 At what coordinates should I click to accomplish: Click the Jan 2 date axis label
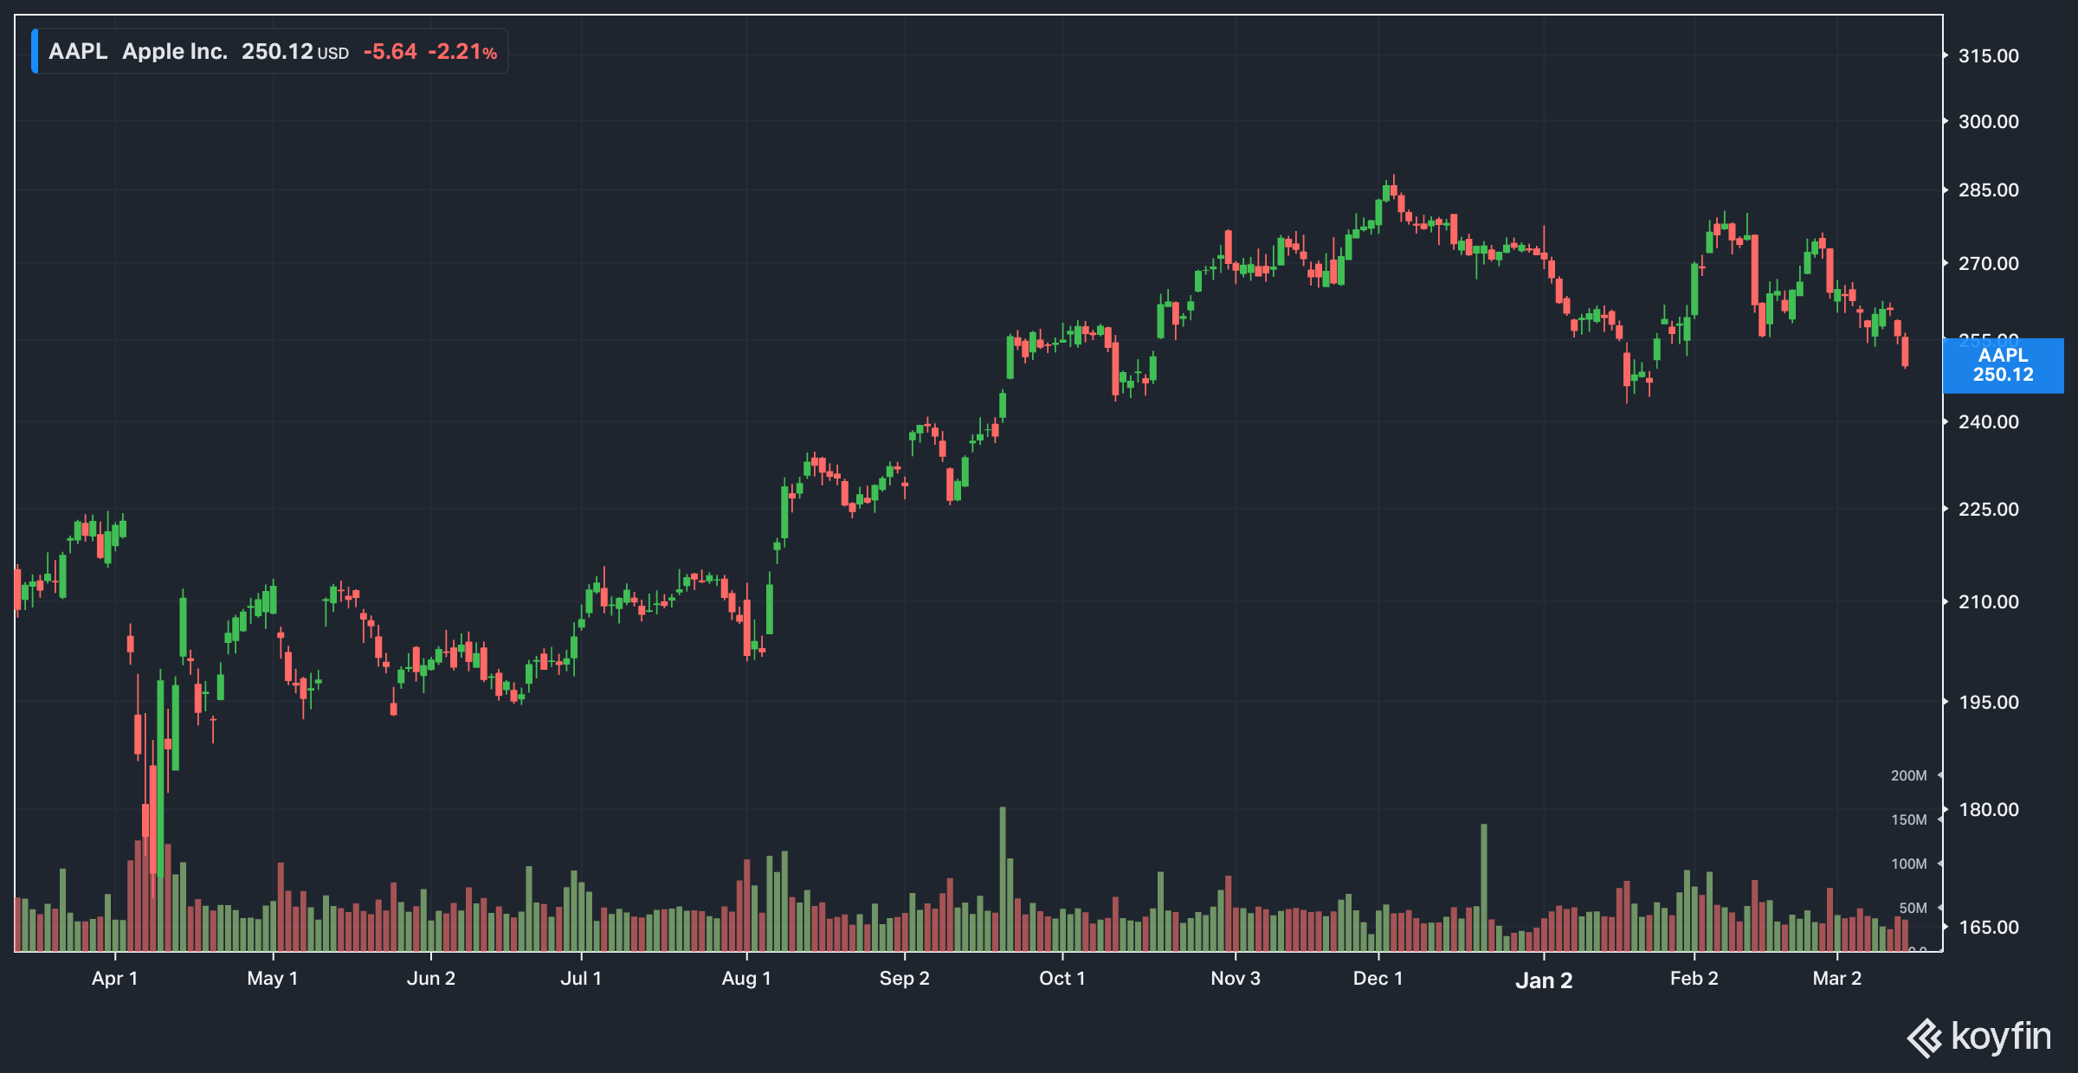click(1544, 980)
